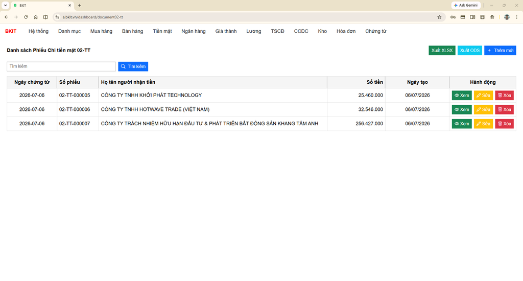Screen dimensions: 523x281
Task: Open the Ngân hàng menu
Action: coord(194,31)
